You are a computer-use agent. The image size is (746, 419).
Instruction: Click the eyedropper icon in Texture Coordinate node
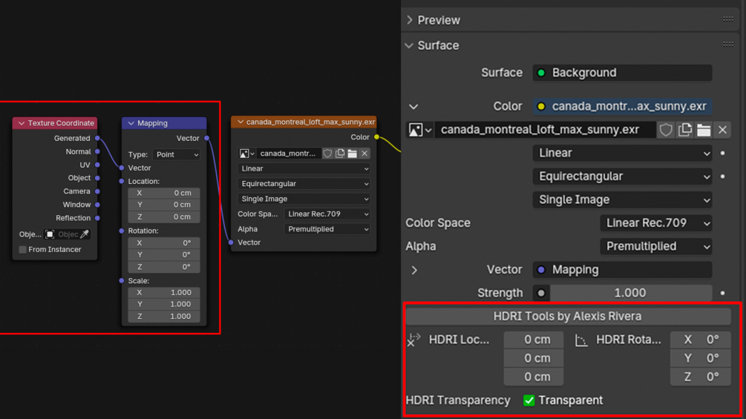coord(85,234)
